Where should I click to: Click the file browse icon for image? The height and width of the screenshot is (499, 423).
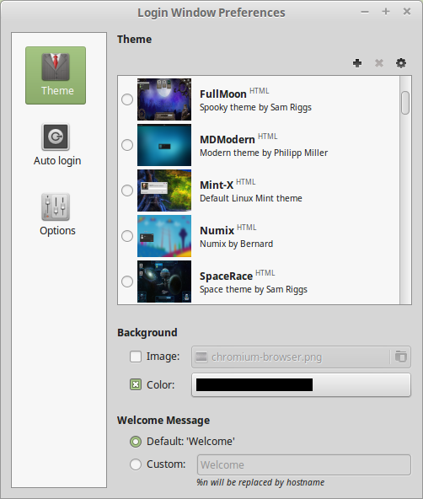[x=401, y=357]
